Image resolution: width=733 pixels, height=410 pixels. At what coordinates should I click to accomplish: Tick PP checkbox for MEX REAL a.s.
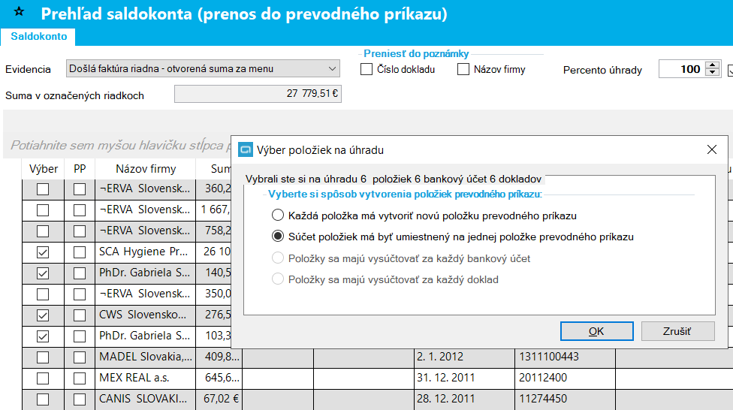click(80, 378)
